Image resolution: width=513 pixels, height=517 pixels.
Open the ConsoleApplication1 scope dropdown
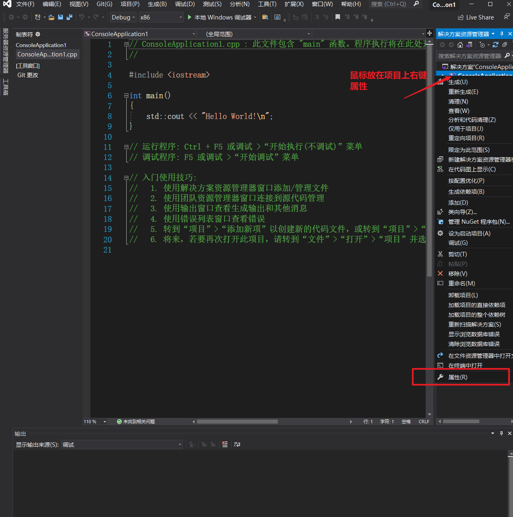[140, 34]
